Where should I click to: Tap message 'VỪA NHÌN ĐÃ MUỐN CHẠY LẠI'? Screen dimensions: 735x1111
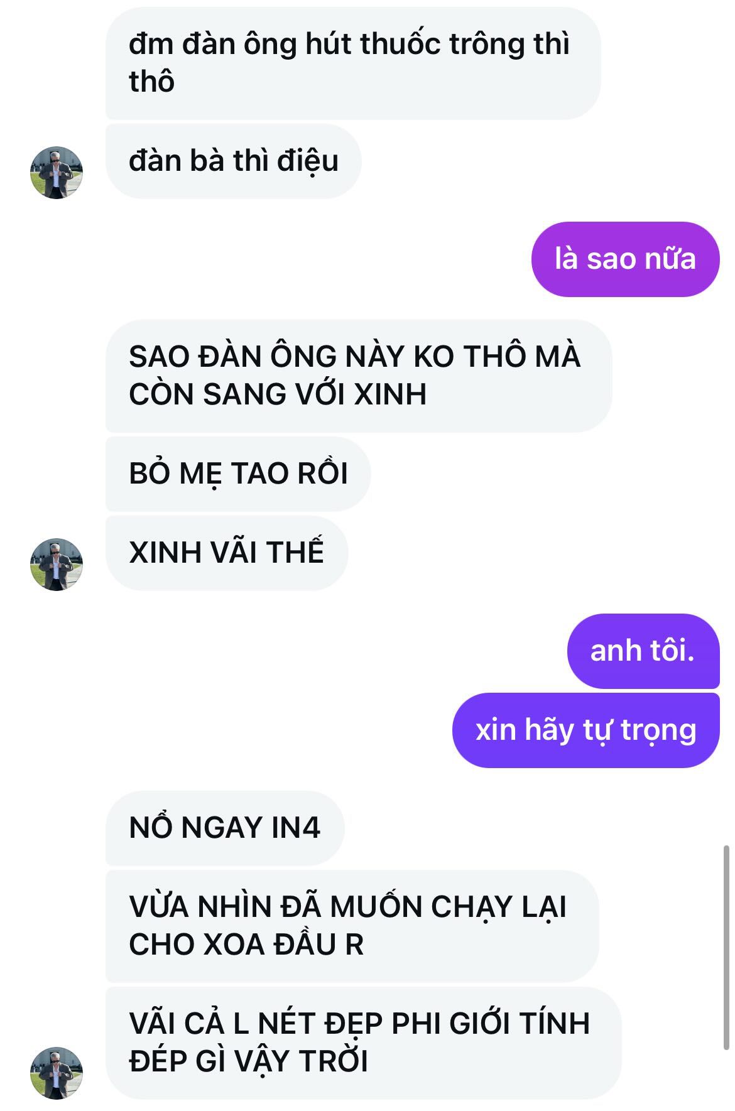pos(352,926)
